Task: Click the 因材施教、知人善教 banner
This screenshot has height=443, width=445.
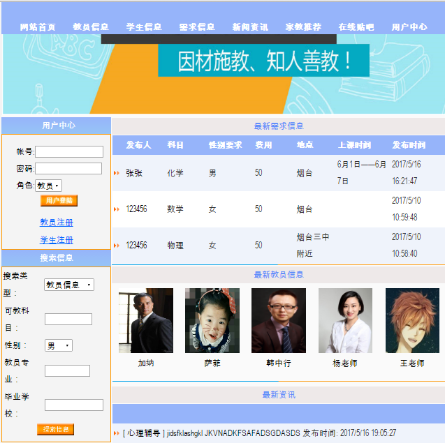Action: tap(263, 61)
